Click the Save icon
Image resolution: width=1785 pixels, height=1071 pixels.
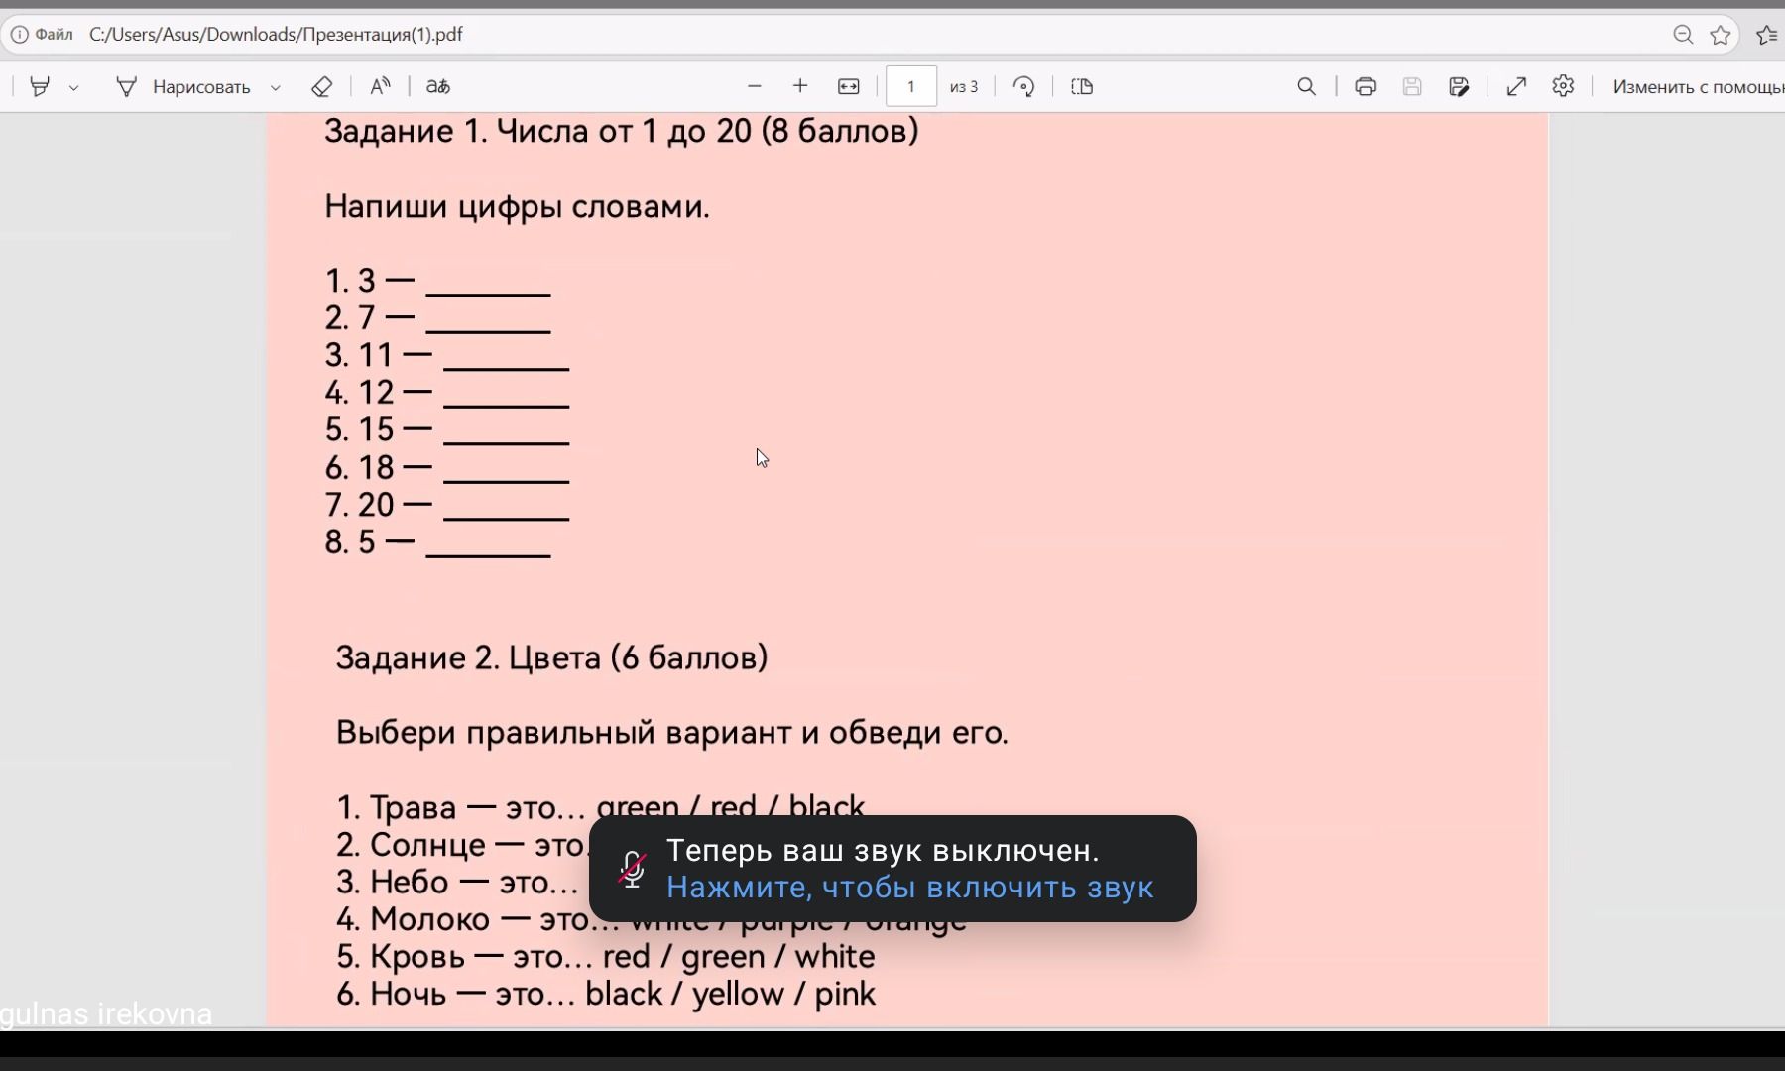[x=1412, y=87]
